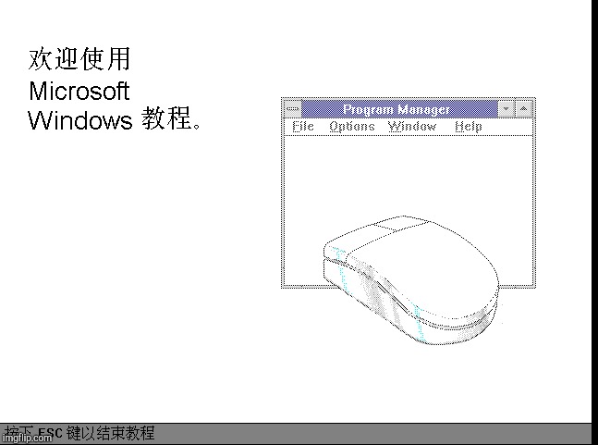
Task: Click the ESC hint in status bar
Action: 79,433
